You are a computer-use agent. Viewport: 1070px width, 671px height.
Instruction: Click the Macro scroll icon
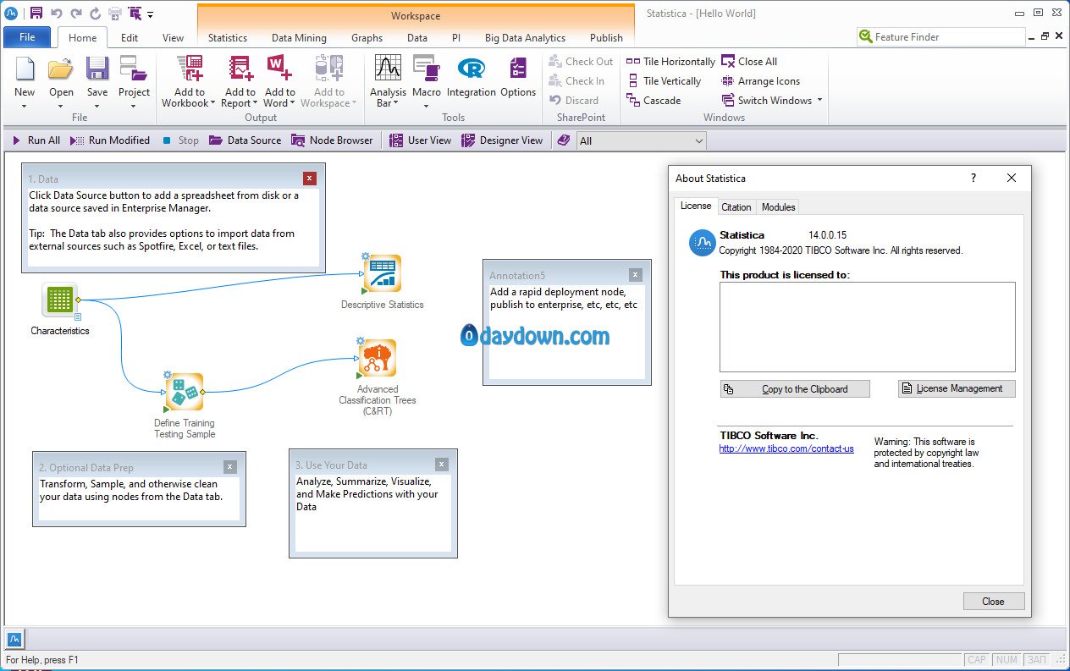[426, 69]
